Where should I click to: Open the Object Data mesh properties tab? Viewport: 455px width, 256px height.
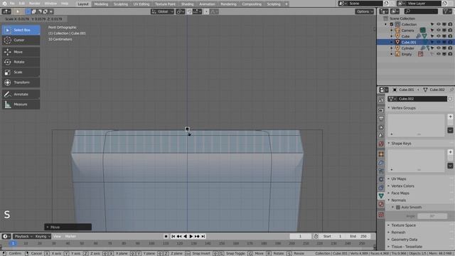tap(381, 196)
